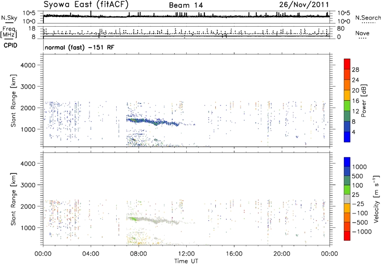Click the 'N.Sky' axis label

9,18
